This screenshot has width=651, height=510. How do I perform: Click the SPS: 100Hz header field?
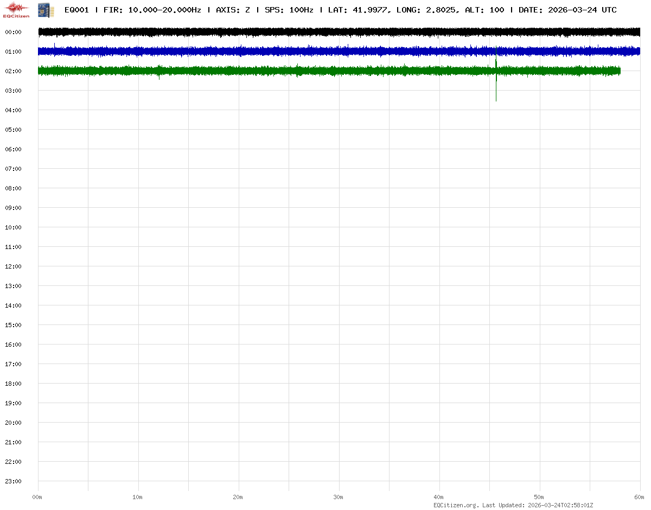[x=289, y=10]
